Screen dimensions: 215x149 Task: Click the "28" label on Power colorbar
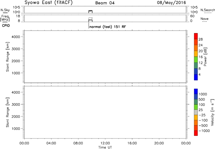(x=200, y=39)
